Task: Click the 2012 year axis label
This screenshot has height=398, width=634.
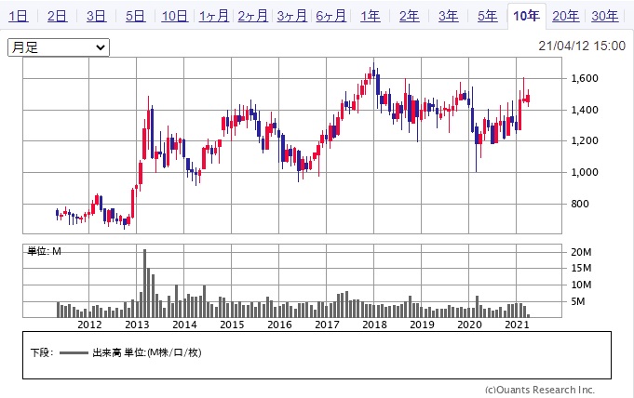Action: tap(89, 325)
